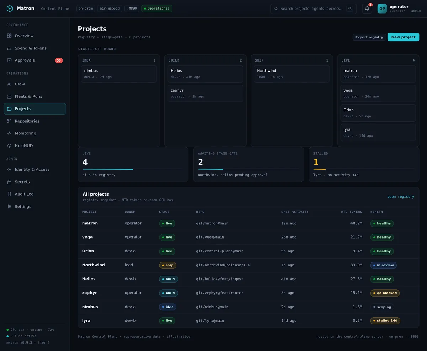Click the Spend & Tokens bar chart icon

(x=9, y=48)
